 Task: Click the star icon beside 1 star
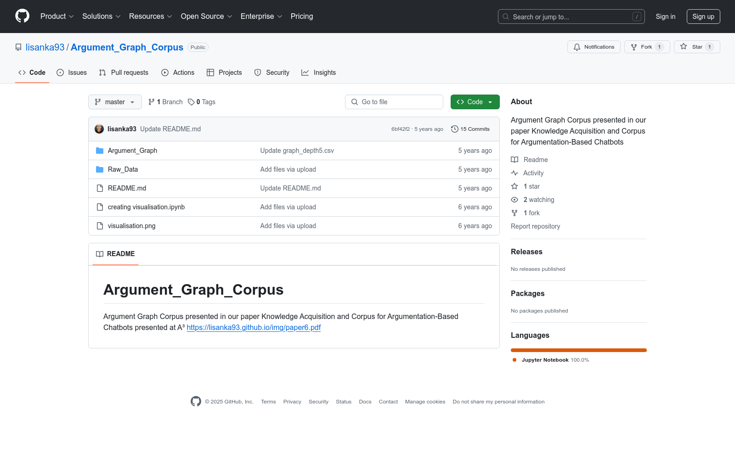[514, 186]
